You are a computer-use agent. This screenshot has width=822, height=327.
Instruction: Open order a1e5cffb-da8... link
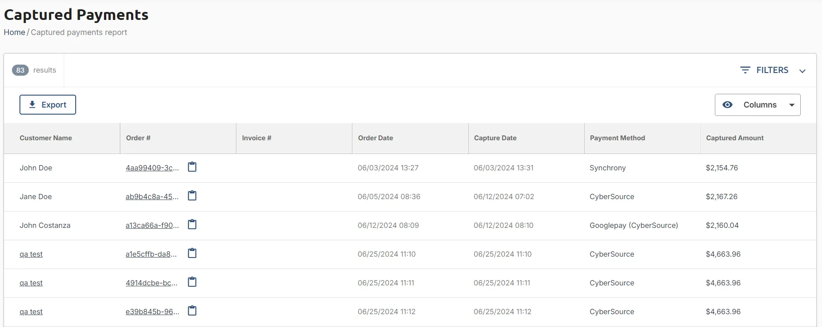point(151,254)
